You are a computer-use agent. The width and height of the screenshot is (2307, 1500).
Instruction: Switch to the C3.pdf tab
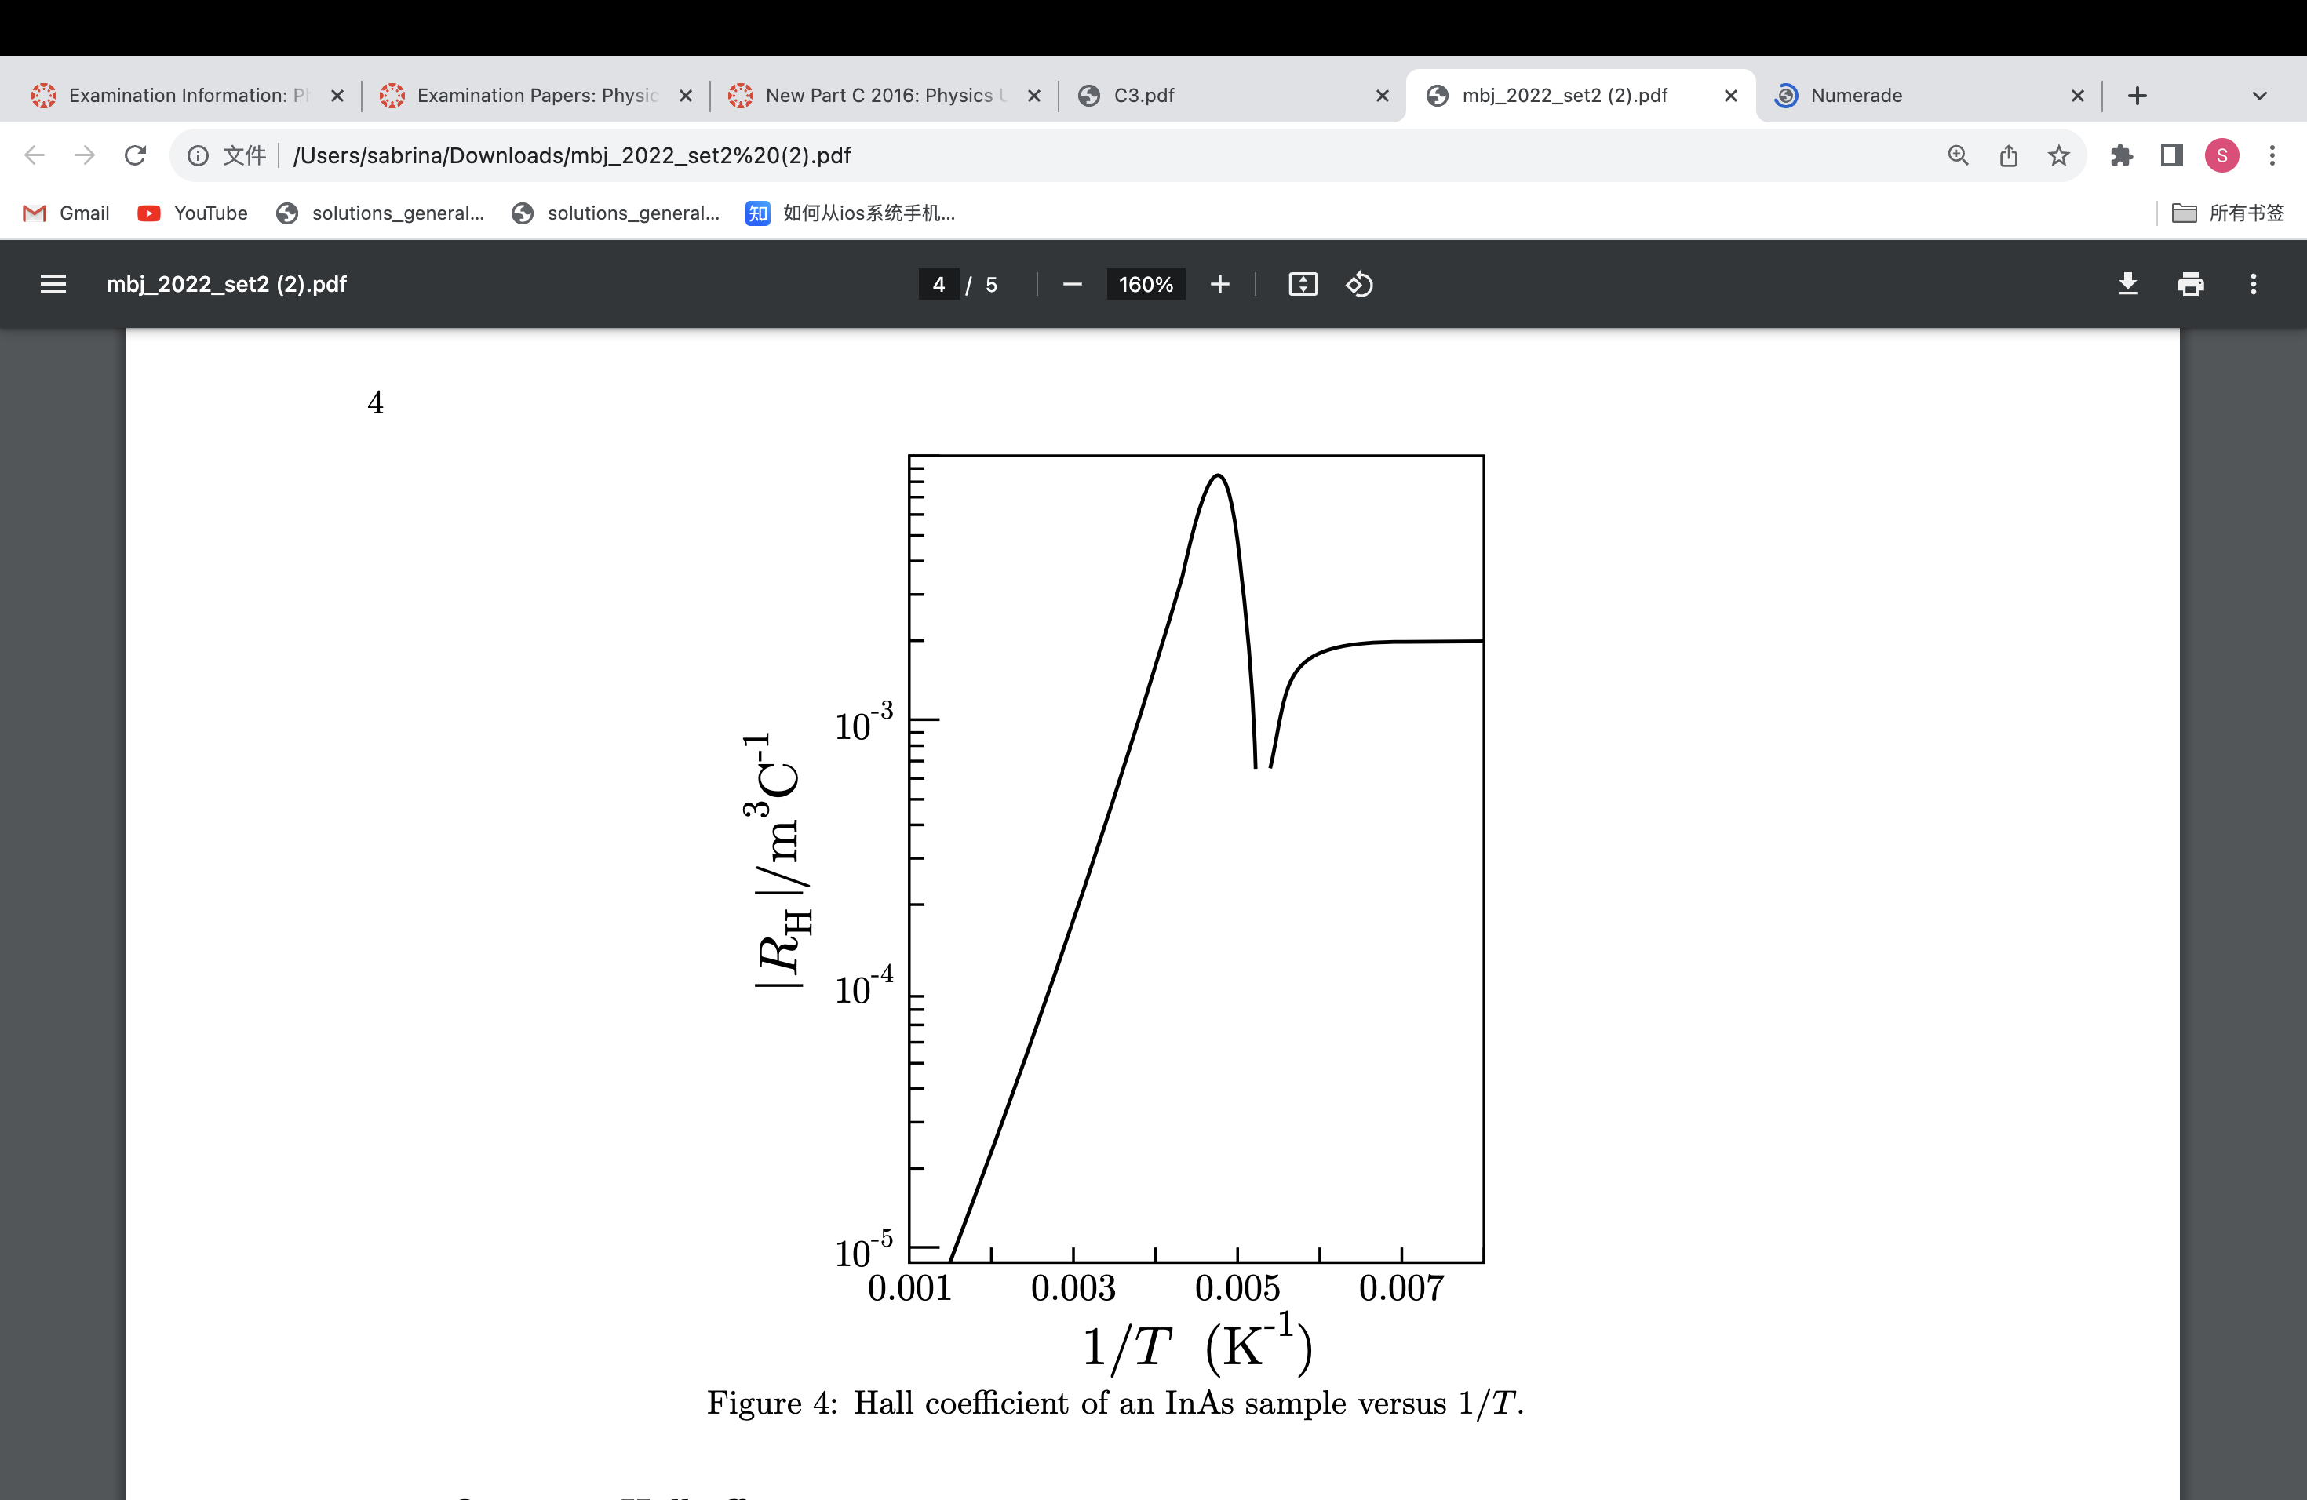(1144, 95)
